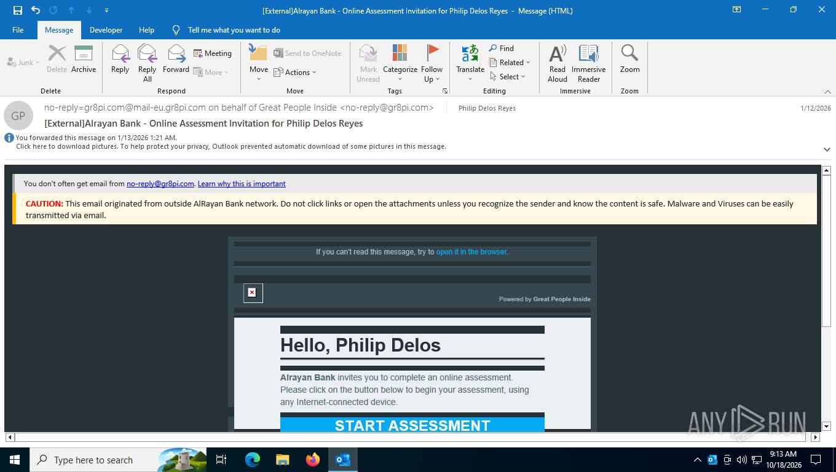The width and height of the screenshot is (836, 472).
Task: Launch Firefox from taskbar
Action: point(313,460)
